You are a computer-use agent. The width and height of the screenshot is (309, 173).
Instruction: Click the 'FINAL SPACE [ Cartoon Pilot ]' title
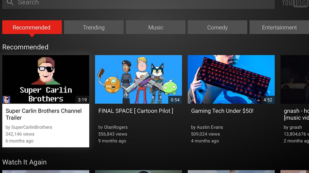[136, 111]
